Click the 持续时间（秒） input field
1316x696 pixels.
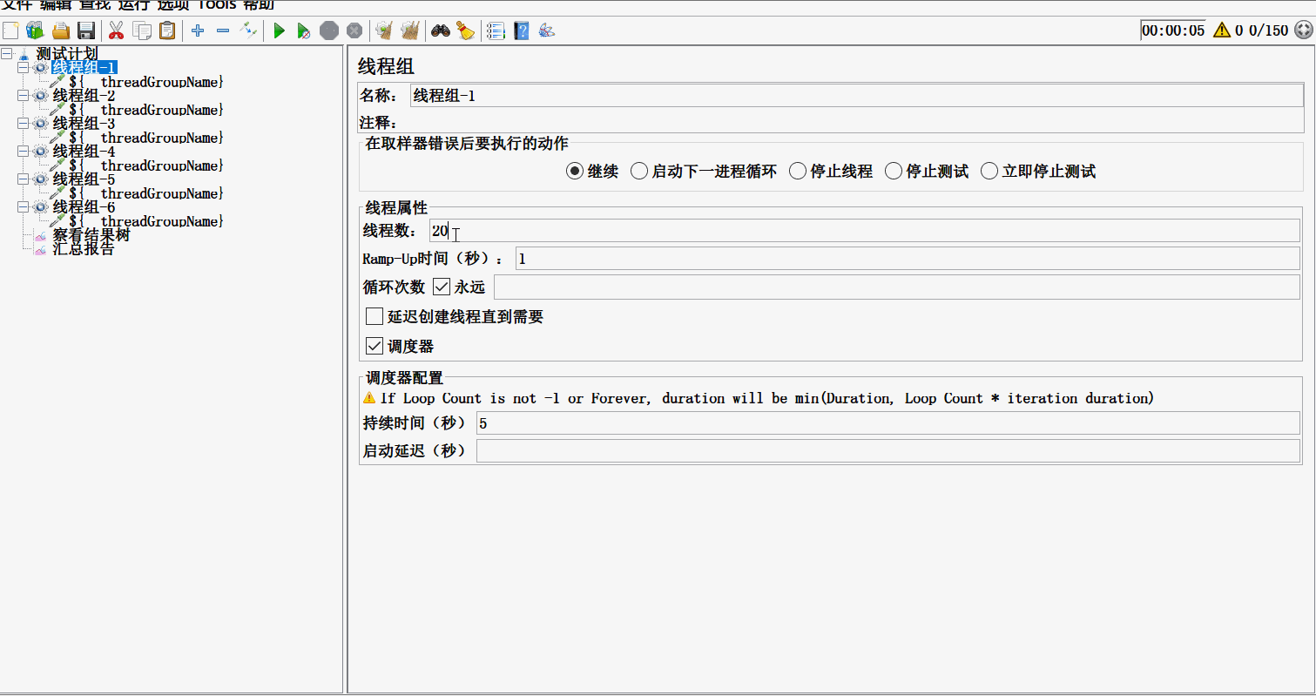coord(888,422)
